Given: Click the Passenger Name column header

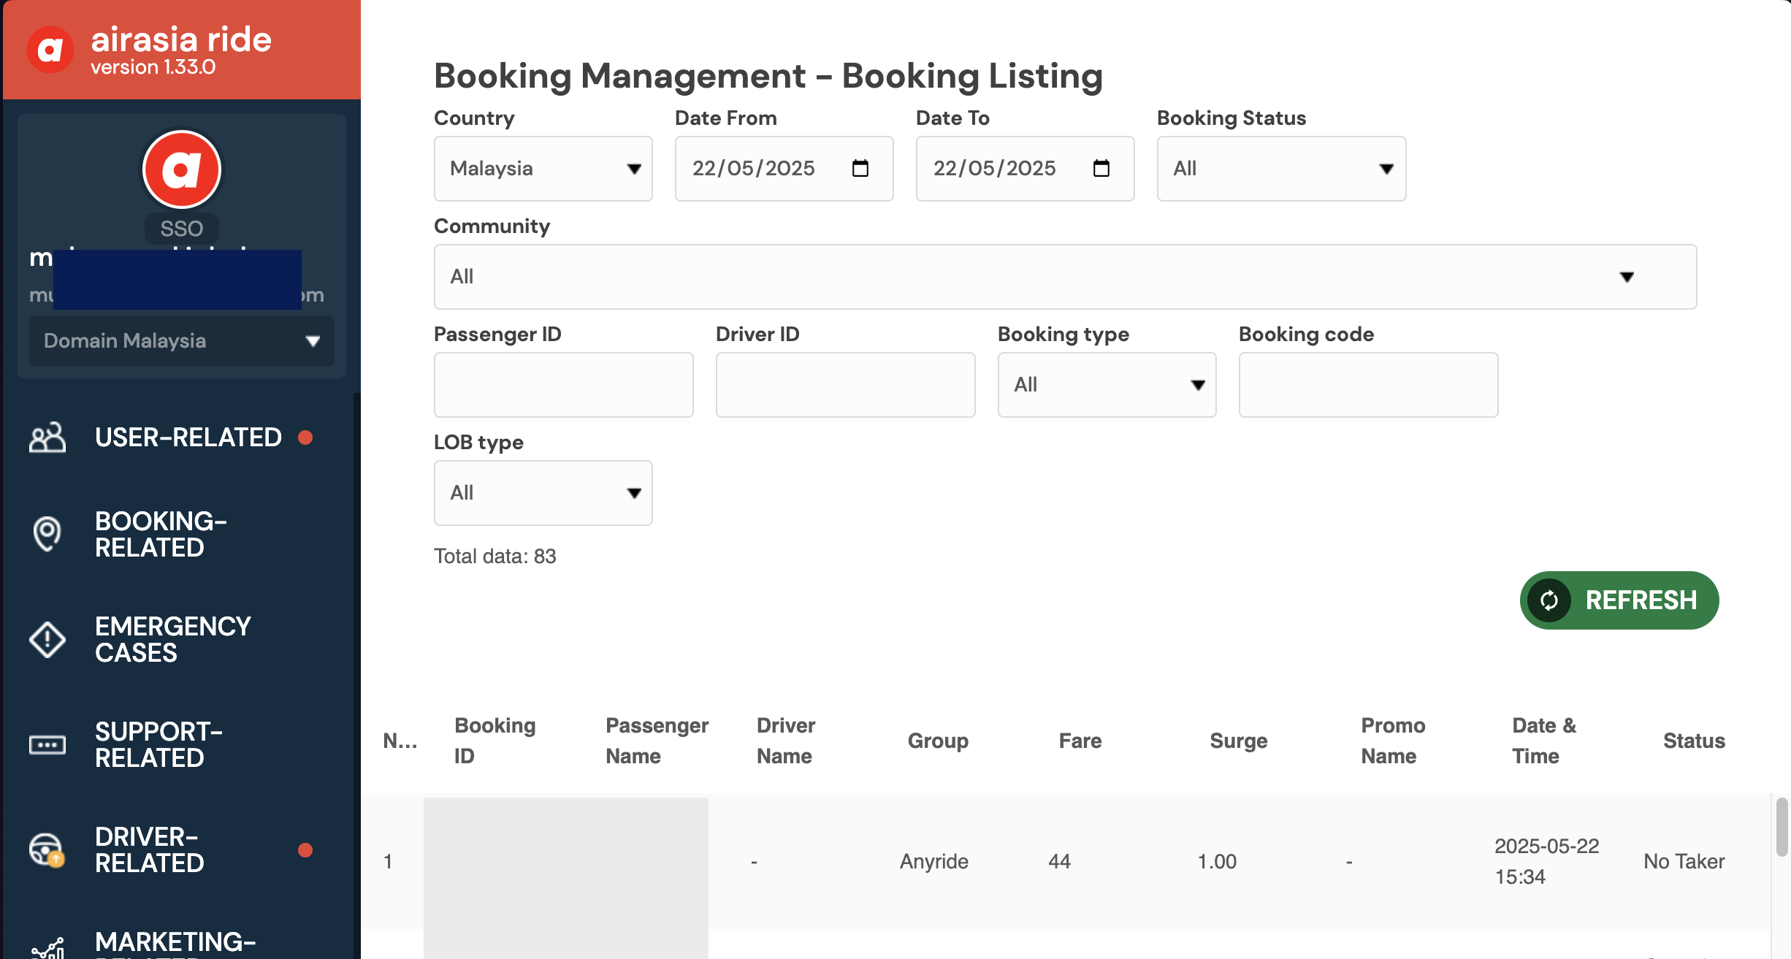Looking at the screenshot, I should pyautogui.click(x=657, y=741).
